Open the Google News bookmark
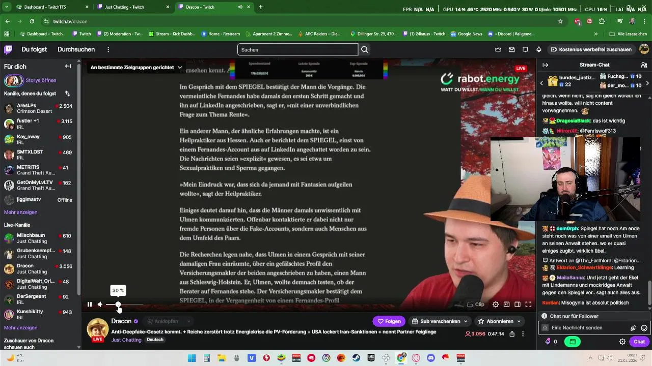652x366 pixels. (x=466, y=34)
